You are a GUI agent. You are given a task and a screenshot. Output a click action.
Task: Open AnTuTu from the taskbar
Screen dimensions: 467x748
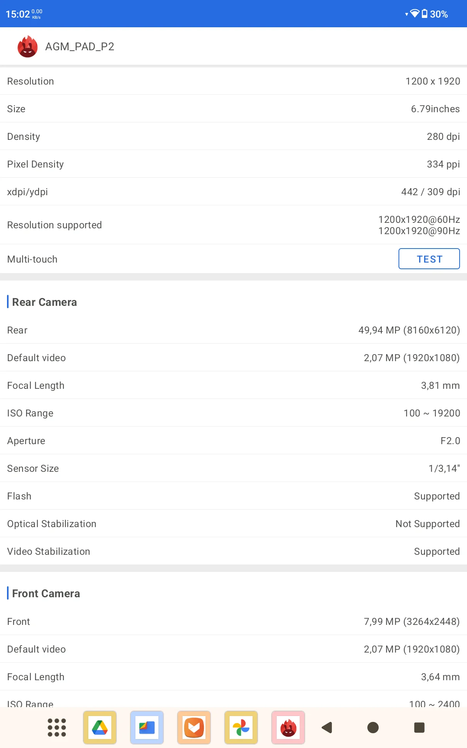coord(288,727)
